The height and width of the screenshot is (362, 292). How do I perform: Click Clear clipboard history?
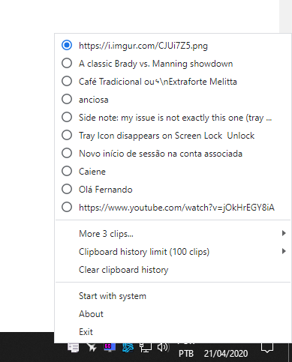[173, 270]
